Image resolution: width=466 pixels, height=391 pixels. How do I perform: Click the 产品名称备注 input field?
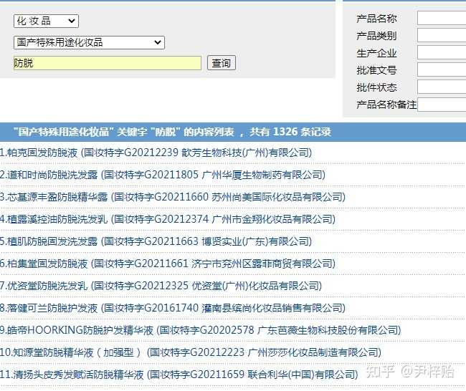coord(442,105)
